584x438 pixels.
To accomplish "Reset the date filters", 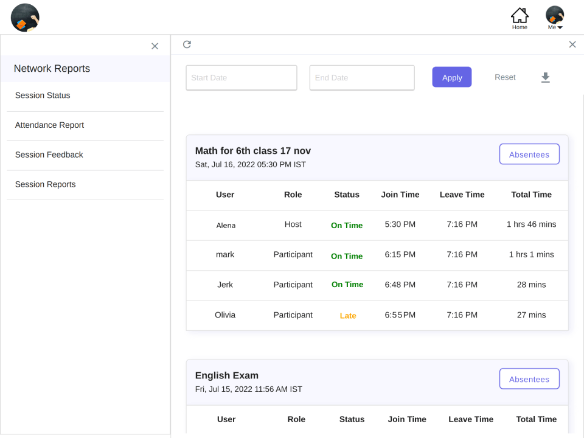I will [505, 77].
